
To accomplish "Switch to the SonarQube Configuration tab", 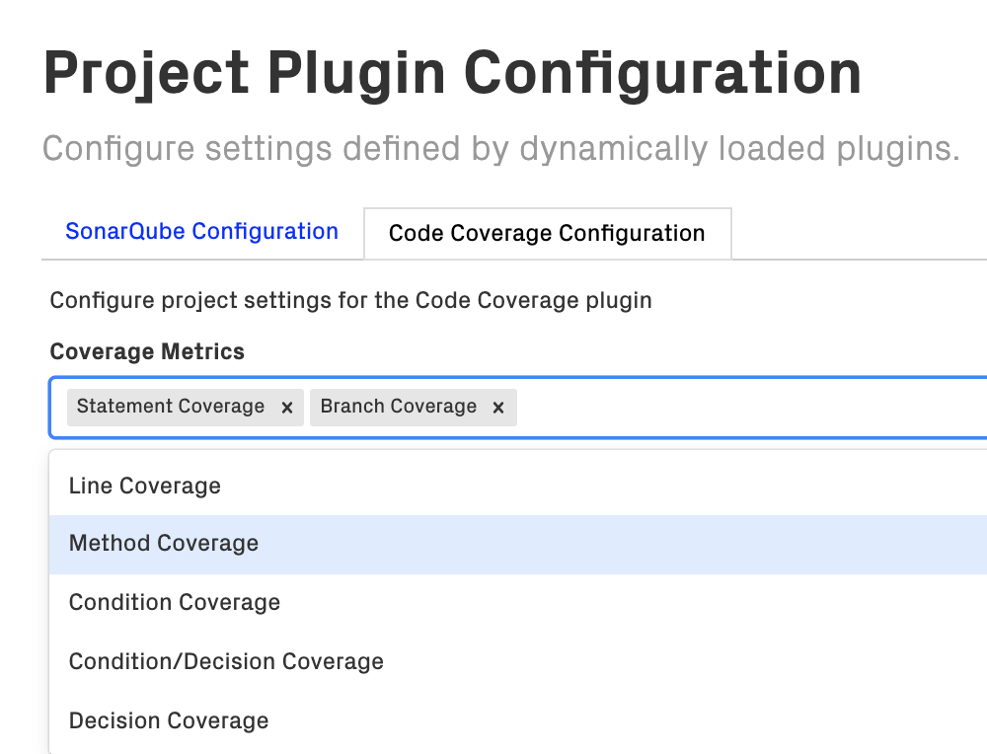I will (201, 232).
